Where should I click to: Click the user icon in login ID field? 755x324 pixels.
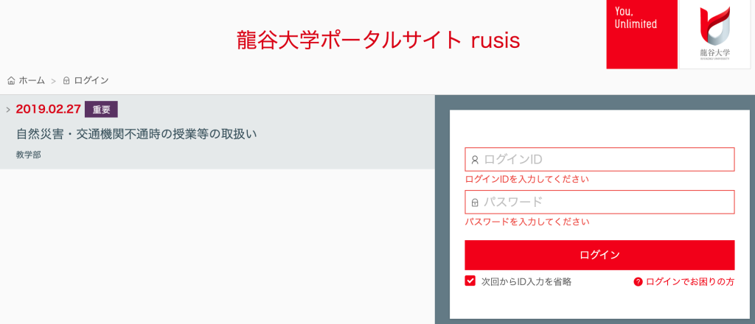click(475, 160)
